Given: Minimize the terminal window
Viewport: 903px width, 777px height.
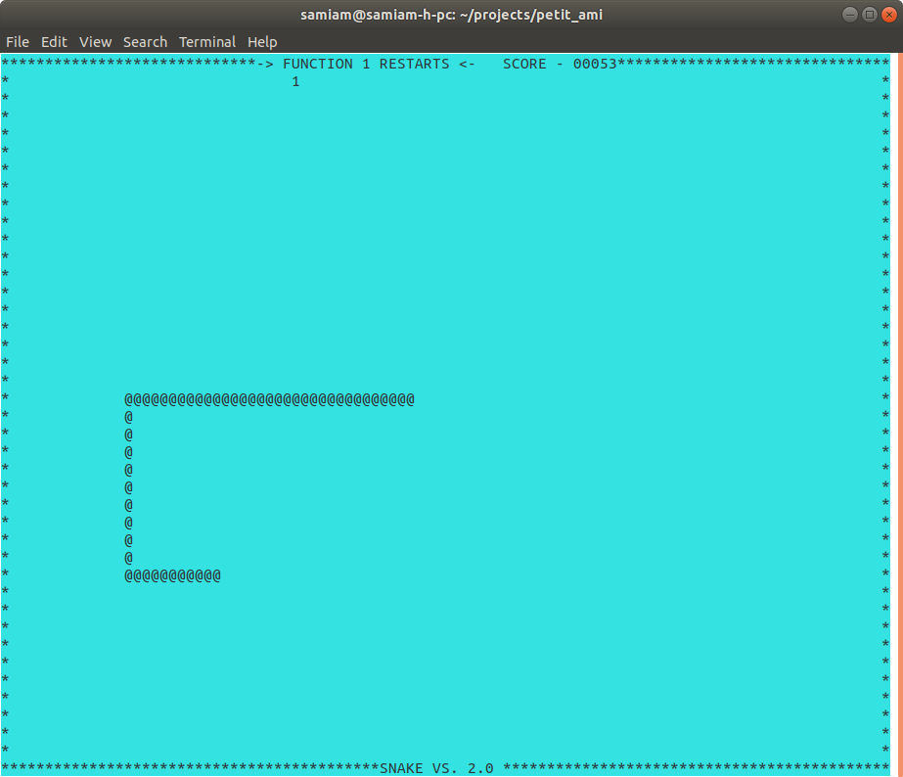Looking at the screenshot, I should (x=849, y=15).
